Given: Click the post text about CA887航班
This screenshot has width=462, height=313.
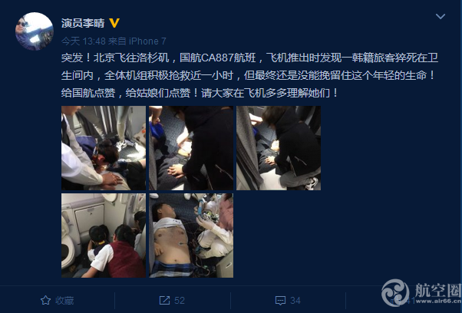Looking at the screenshot, I should [249, 75].
